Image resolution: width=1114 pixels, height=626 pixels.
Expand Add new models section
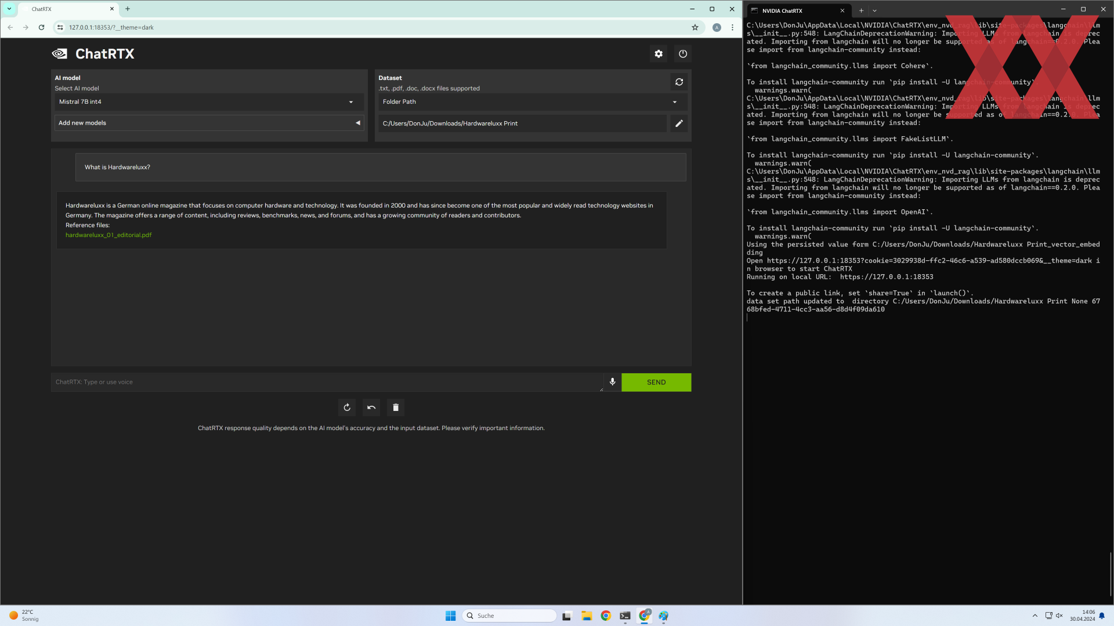click(209, 123)
